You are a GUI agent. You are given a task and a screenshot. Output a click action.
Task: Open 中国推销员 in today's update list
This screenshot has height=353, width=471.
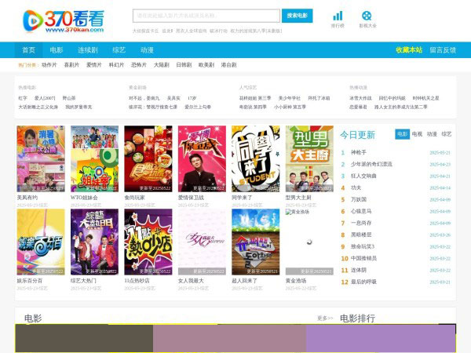click(x=364, y=258)
